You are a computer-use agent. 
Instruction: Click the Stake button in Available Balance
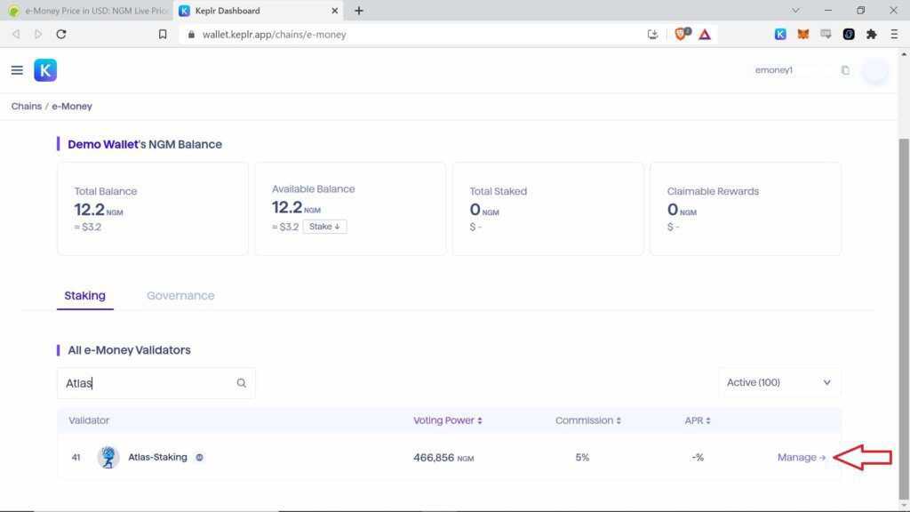(x=324, y=227)
